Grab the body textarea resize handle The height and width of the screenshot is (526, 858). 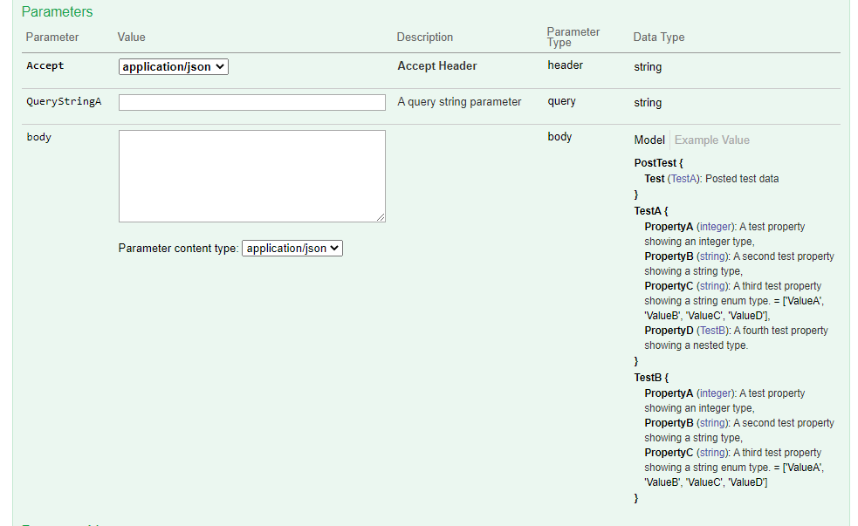click(x=381, y=217)
